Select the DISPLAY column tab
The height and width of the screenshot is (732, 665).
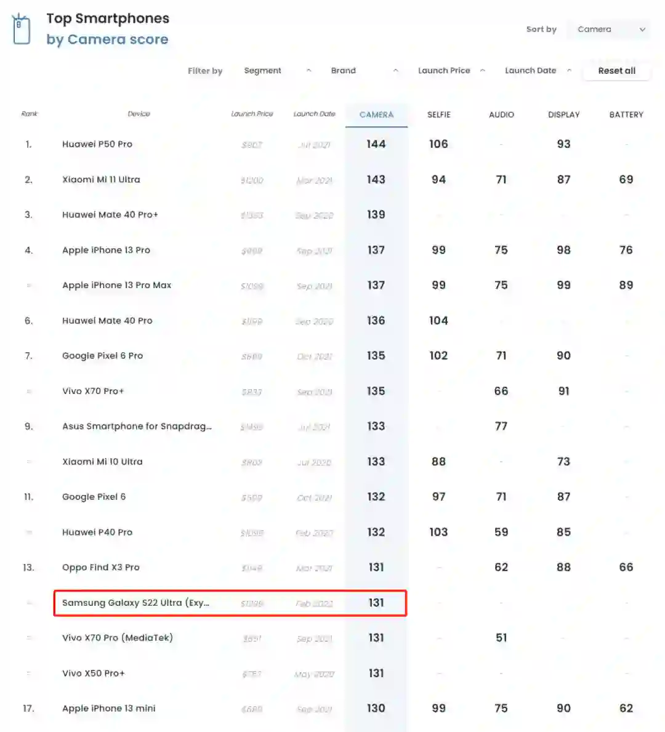pyautogui.click(x=563, y=115)
